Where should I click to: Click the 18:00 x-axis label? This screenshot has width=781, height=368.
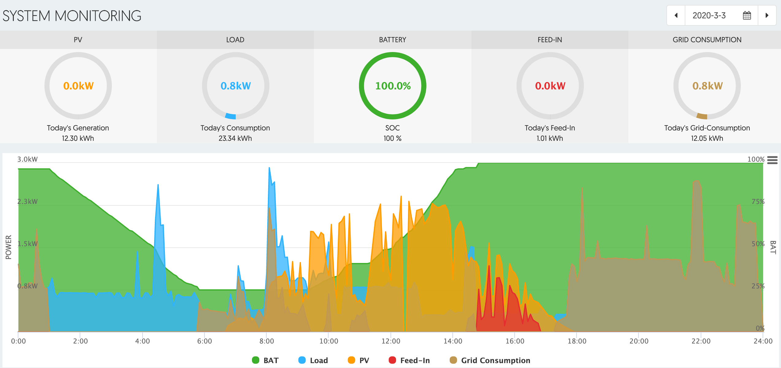577,341
